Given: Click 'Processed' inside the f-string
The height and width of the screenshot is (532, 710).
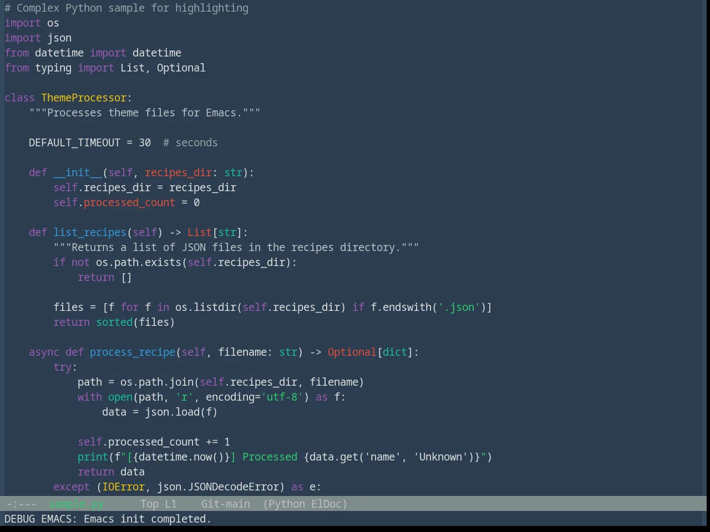Looking at the screenshot, I should pos(270,457).
